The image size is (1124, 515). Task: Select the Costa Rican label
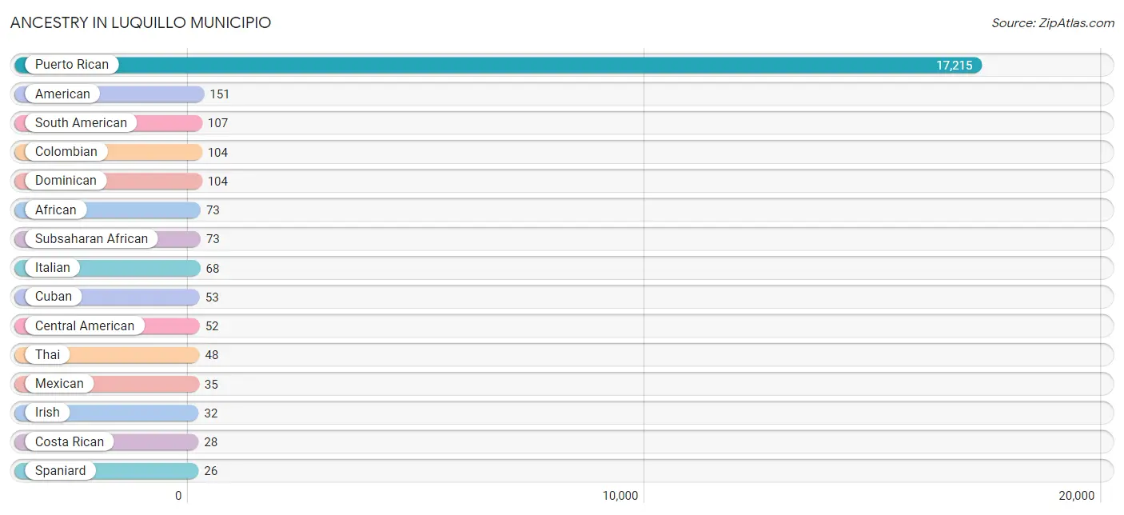(70, 441)
